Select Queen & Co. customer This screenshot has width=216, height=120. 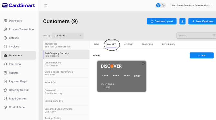tap(66, 92)
